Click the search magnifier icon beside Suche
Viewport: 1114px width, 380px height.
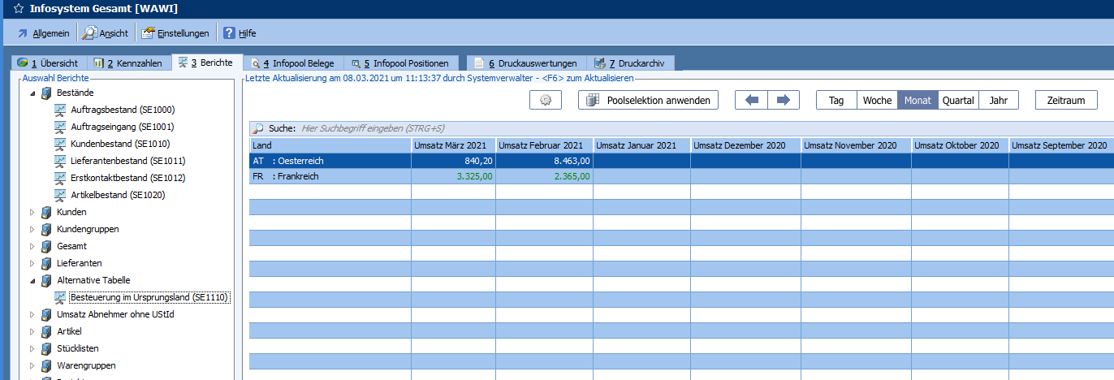click(x=258, y=128)
